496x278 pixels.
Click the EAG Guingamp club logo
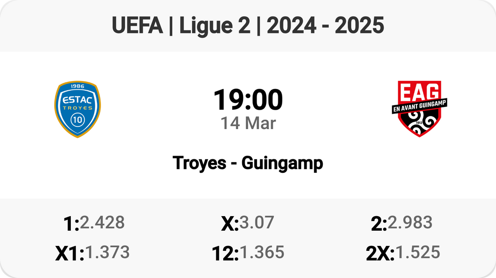click(416, 109)
